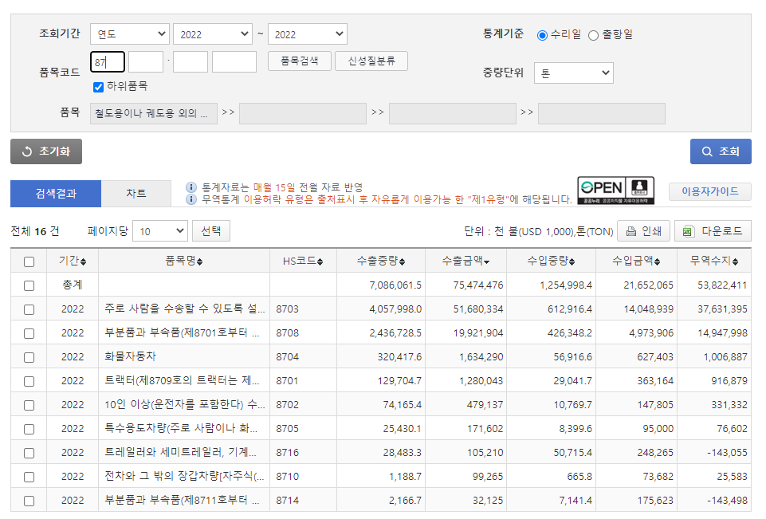Click item name 화물자동차
Image resolution: width=766 pixels, height=519 pixels.
[x=130, y=356]
